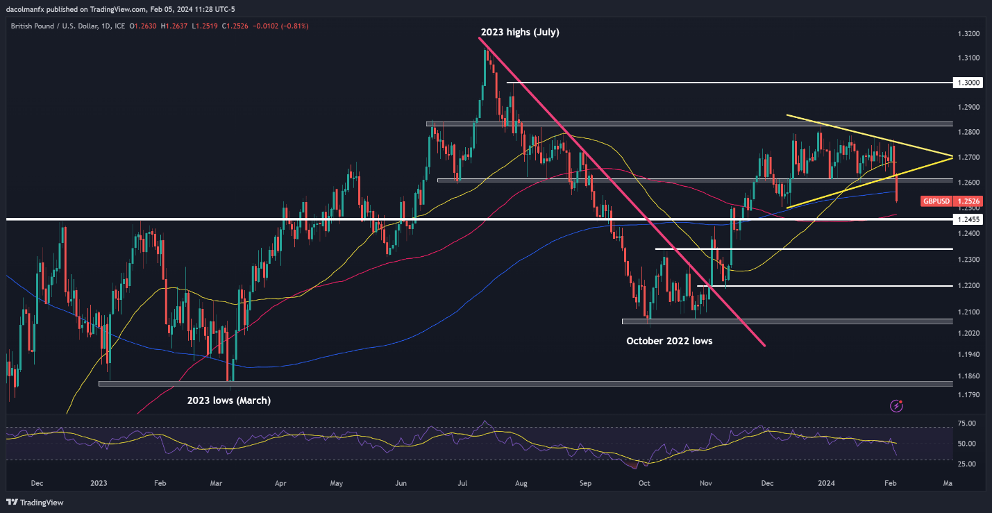Click the Mar label on time axis
The height and width of the screenshot is (513, 992).
point(216,482)
